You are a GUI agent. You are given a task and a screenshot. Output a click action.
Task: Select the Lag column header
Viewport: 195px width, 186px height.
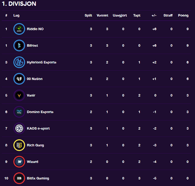click(16, 16)
